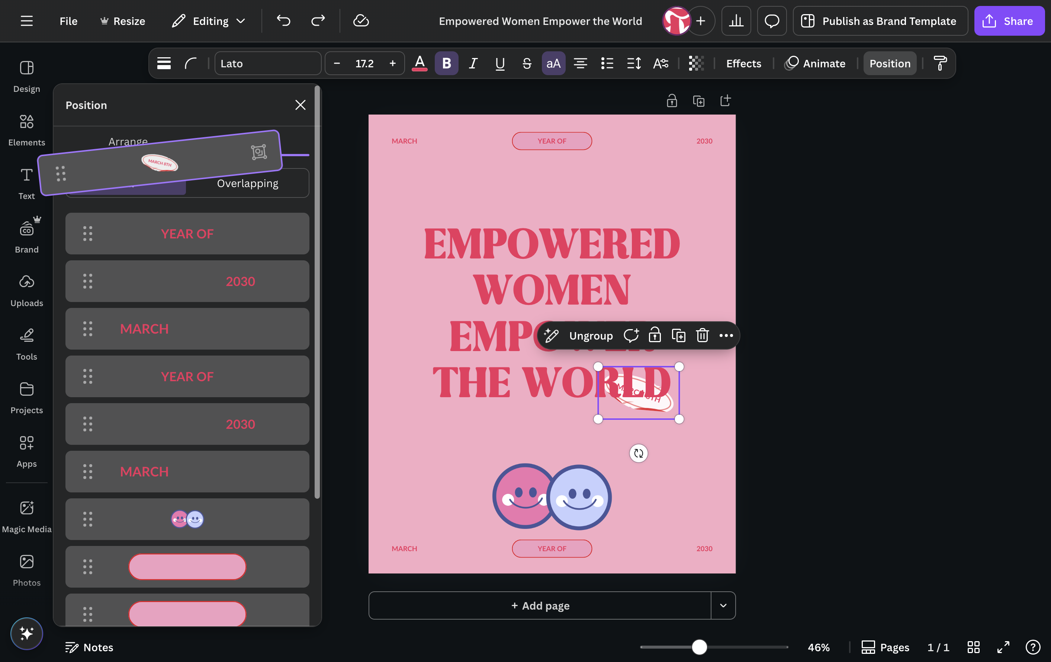This screenshot has height=662, width=1051.
Task: Toggle uppercase aA formatting
Action: (553, 63)
